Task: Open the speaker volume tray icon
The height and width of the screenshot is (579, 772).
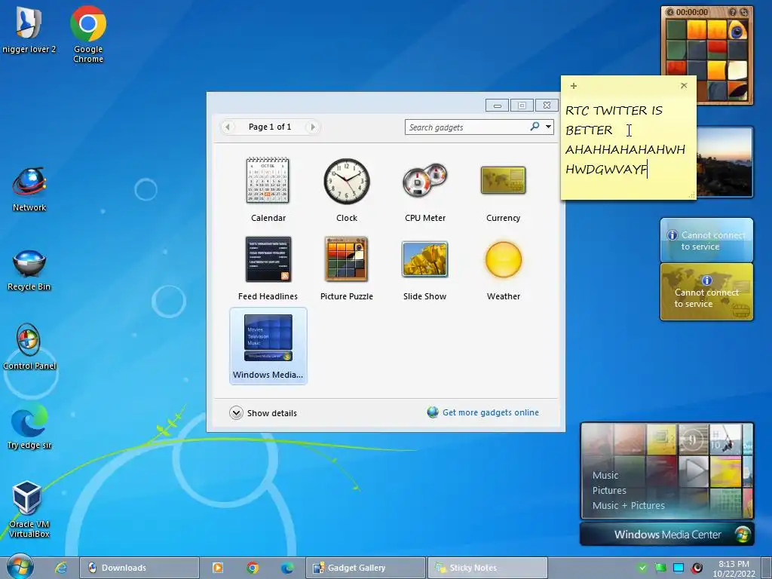Action: [x=697, y=568]
